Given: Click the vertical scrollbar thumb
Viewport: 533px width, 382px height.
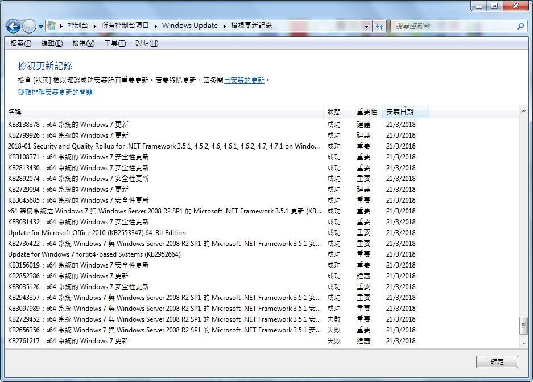Looking at the screenshot, I should point(524,326).
